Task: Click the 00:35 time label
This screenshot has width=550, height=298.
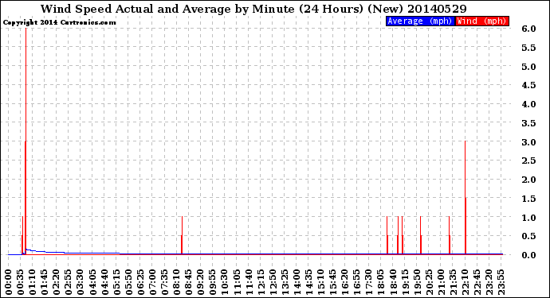Action: [x=21, y=282]
